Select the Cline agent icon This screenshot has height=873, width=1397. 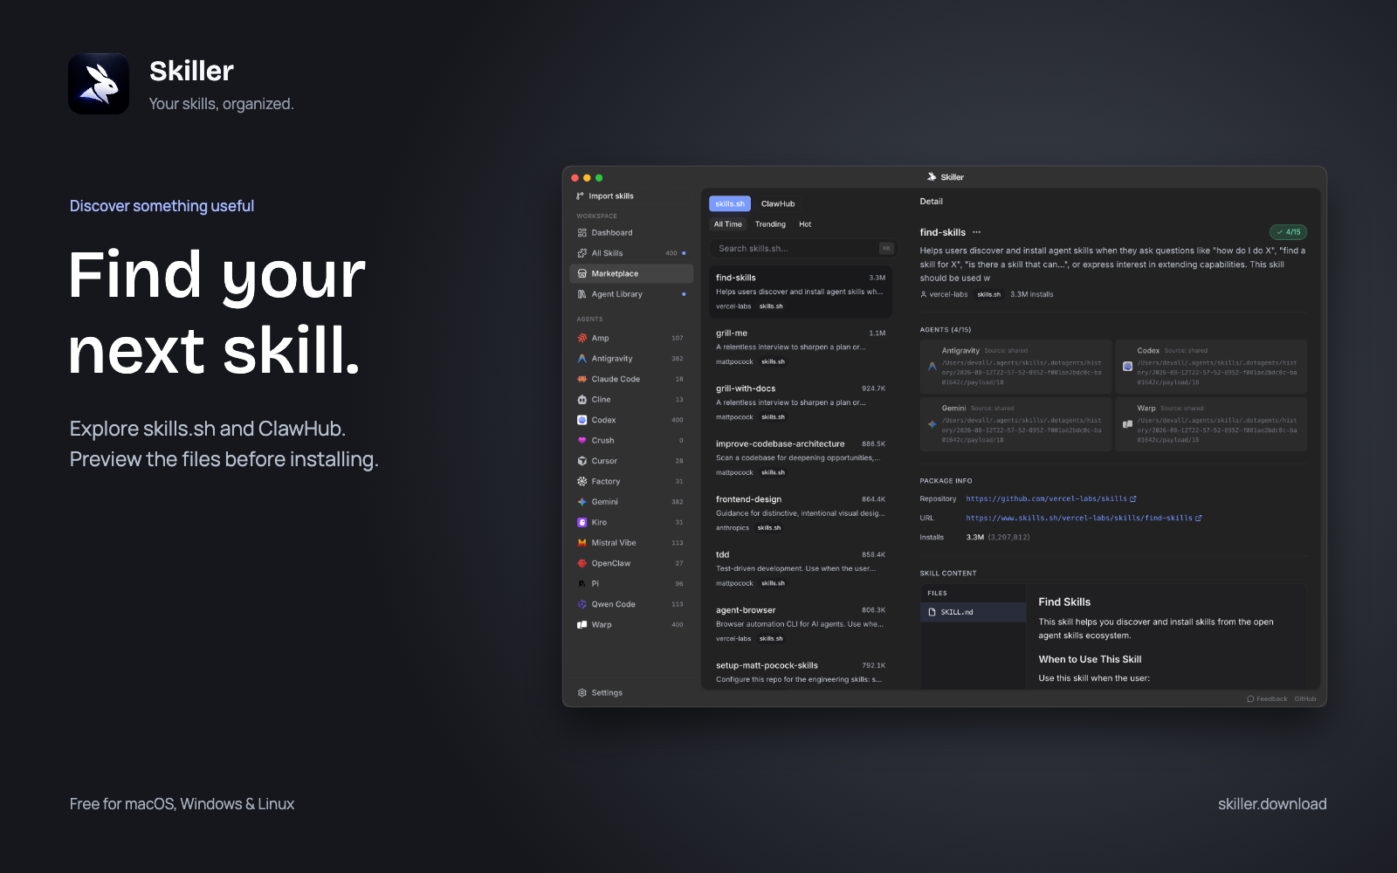click(x=582, y=400)
